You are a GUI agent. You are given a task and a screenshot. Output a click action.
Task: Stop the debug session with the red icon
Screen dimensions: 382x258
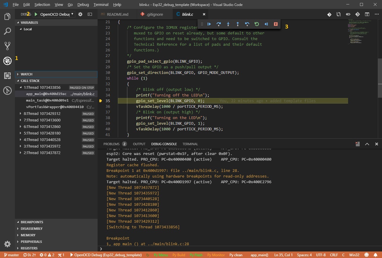point(276,24)
